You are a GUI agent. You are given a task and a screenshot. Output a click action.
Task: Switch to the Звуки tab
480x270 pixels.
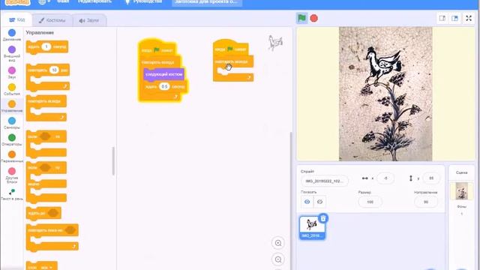click(89, 20)
